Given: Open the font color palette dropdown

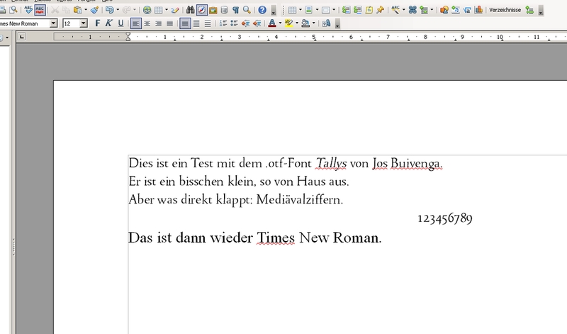Looking at the screenshot, I should click(x=280, y=23).
